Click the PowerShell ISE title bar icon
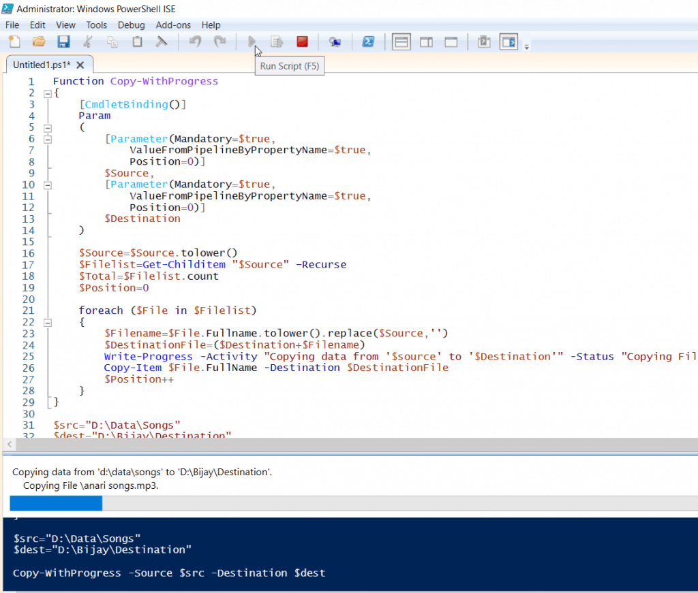Image resolution: width=698 pixels, height=593 pixels. (7, 8)
